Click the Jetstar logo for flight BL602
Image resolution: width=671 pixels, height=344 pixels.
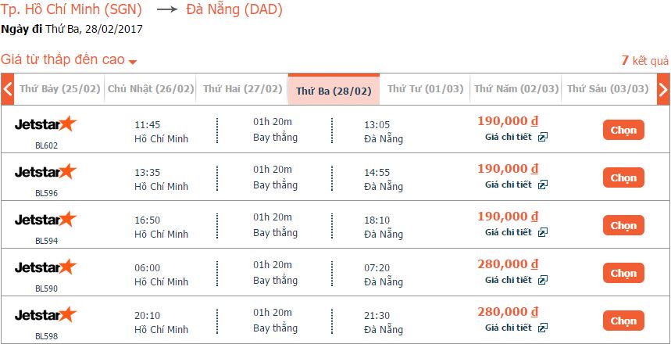pyautogui.click(x=46, y=124)
